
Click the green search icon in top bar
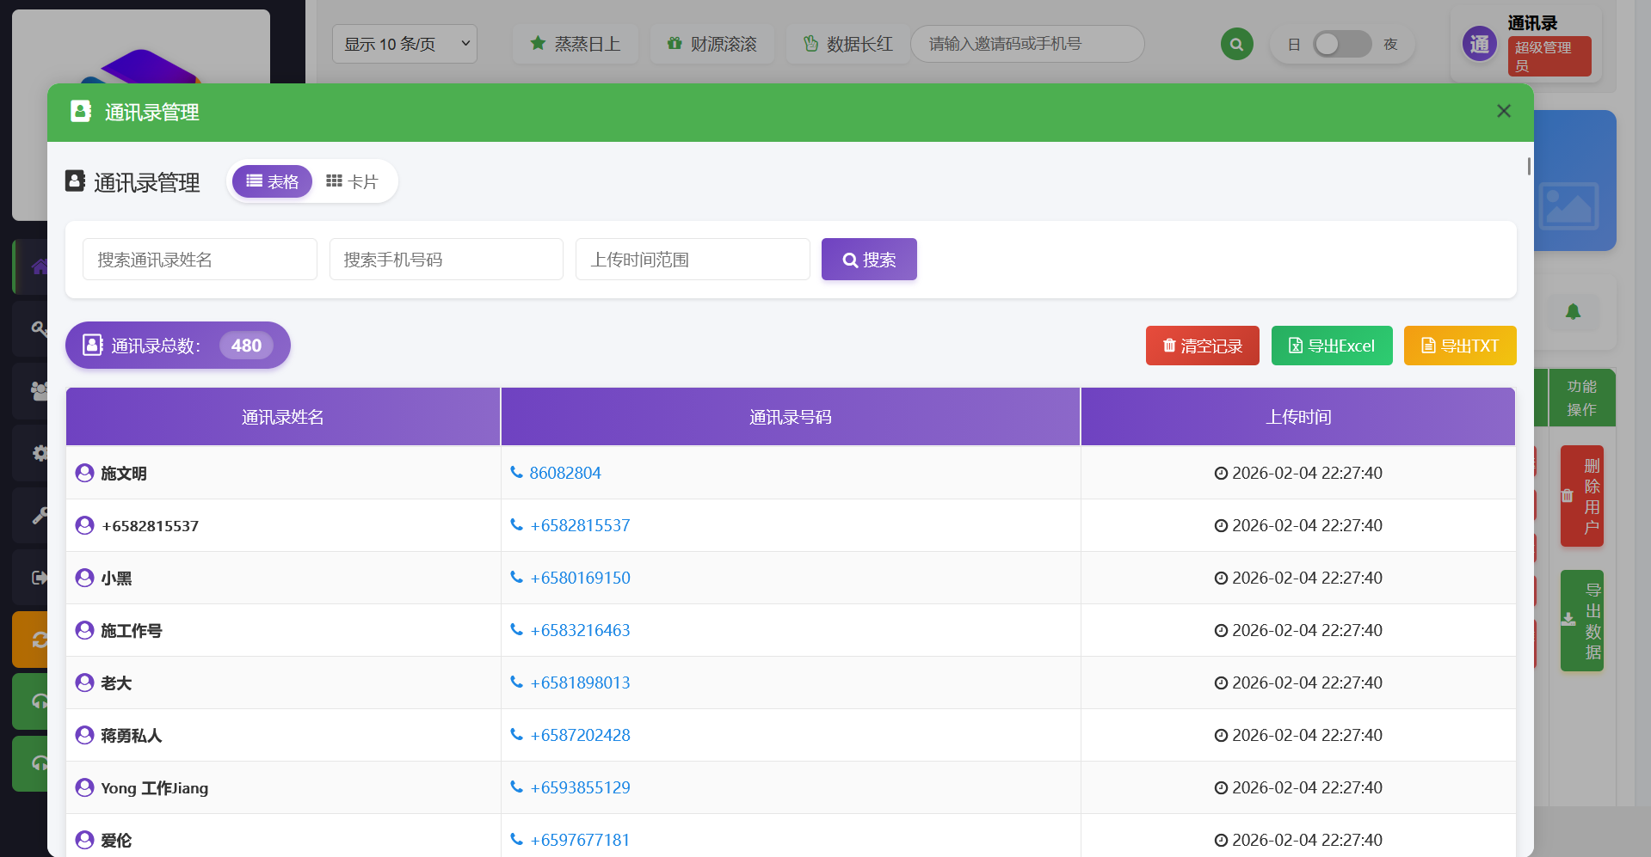(1236, 44)
